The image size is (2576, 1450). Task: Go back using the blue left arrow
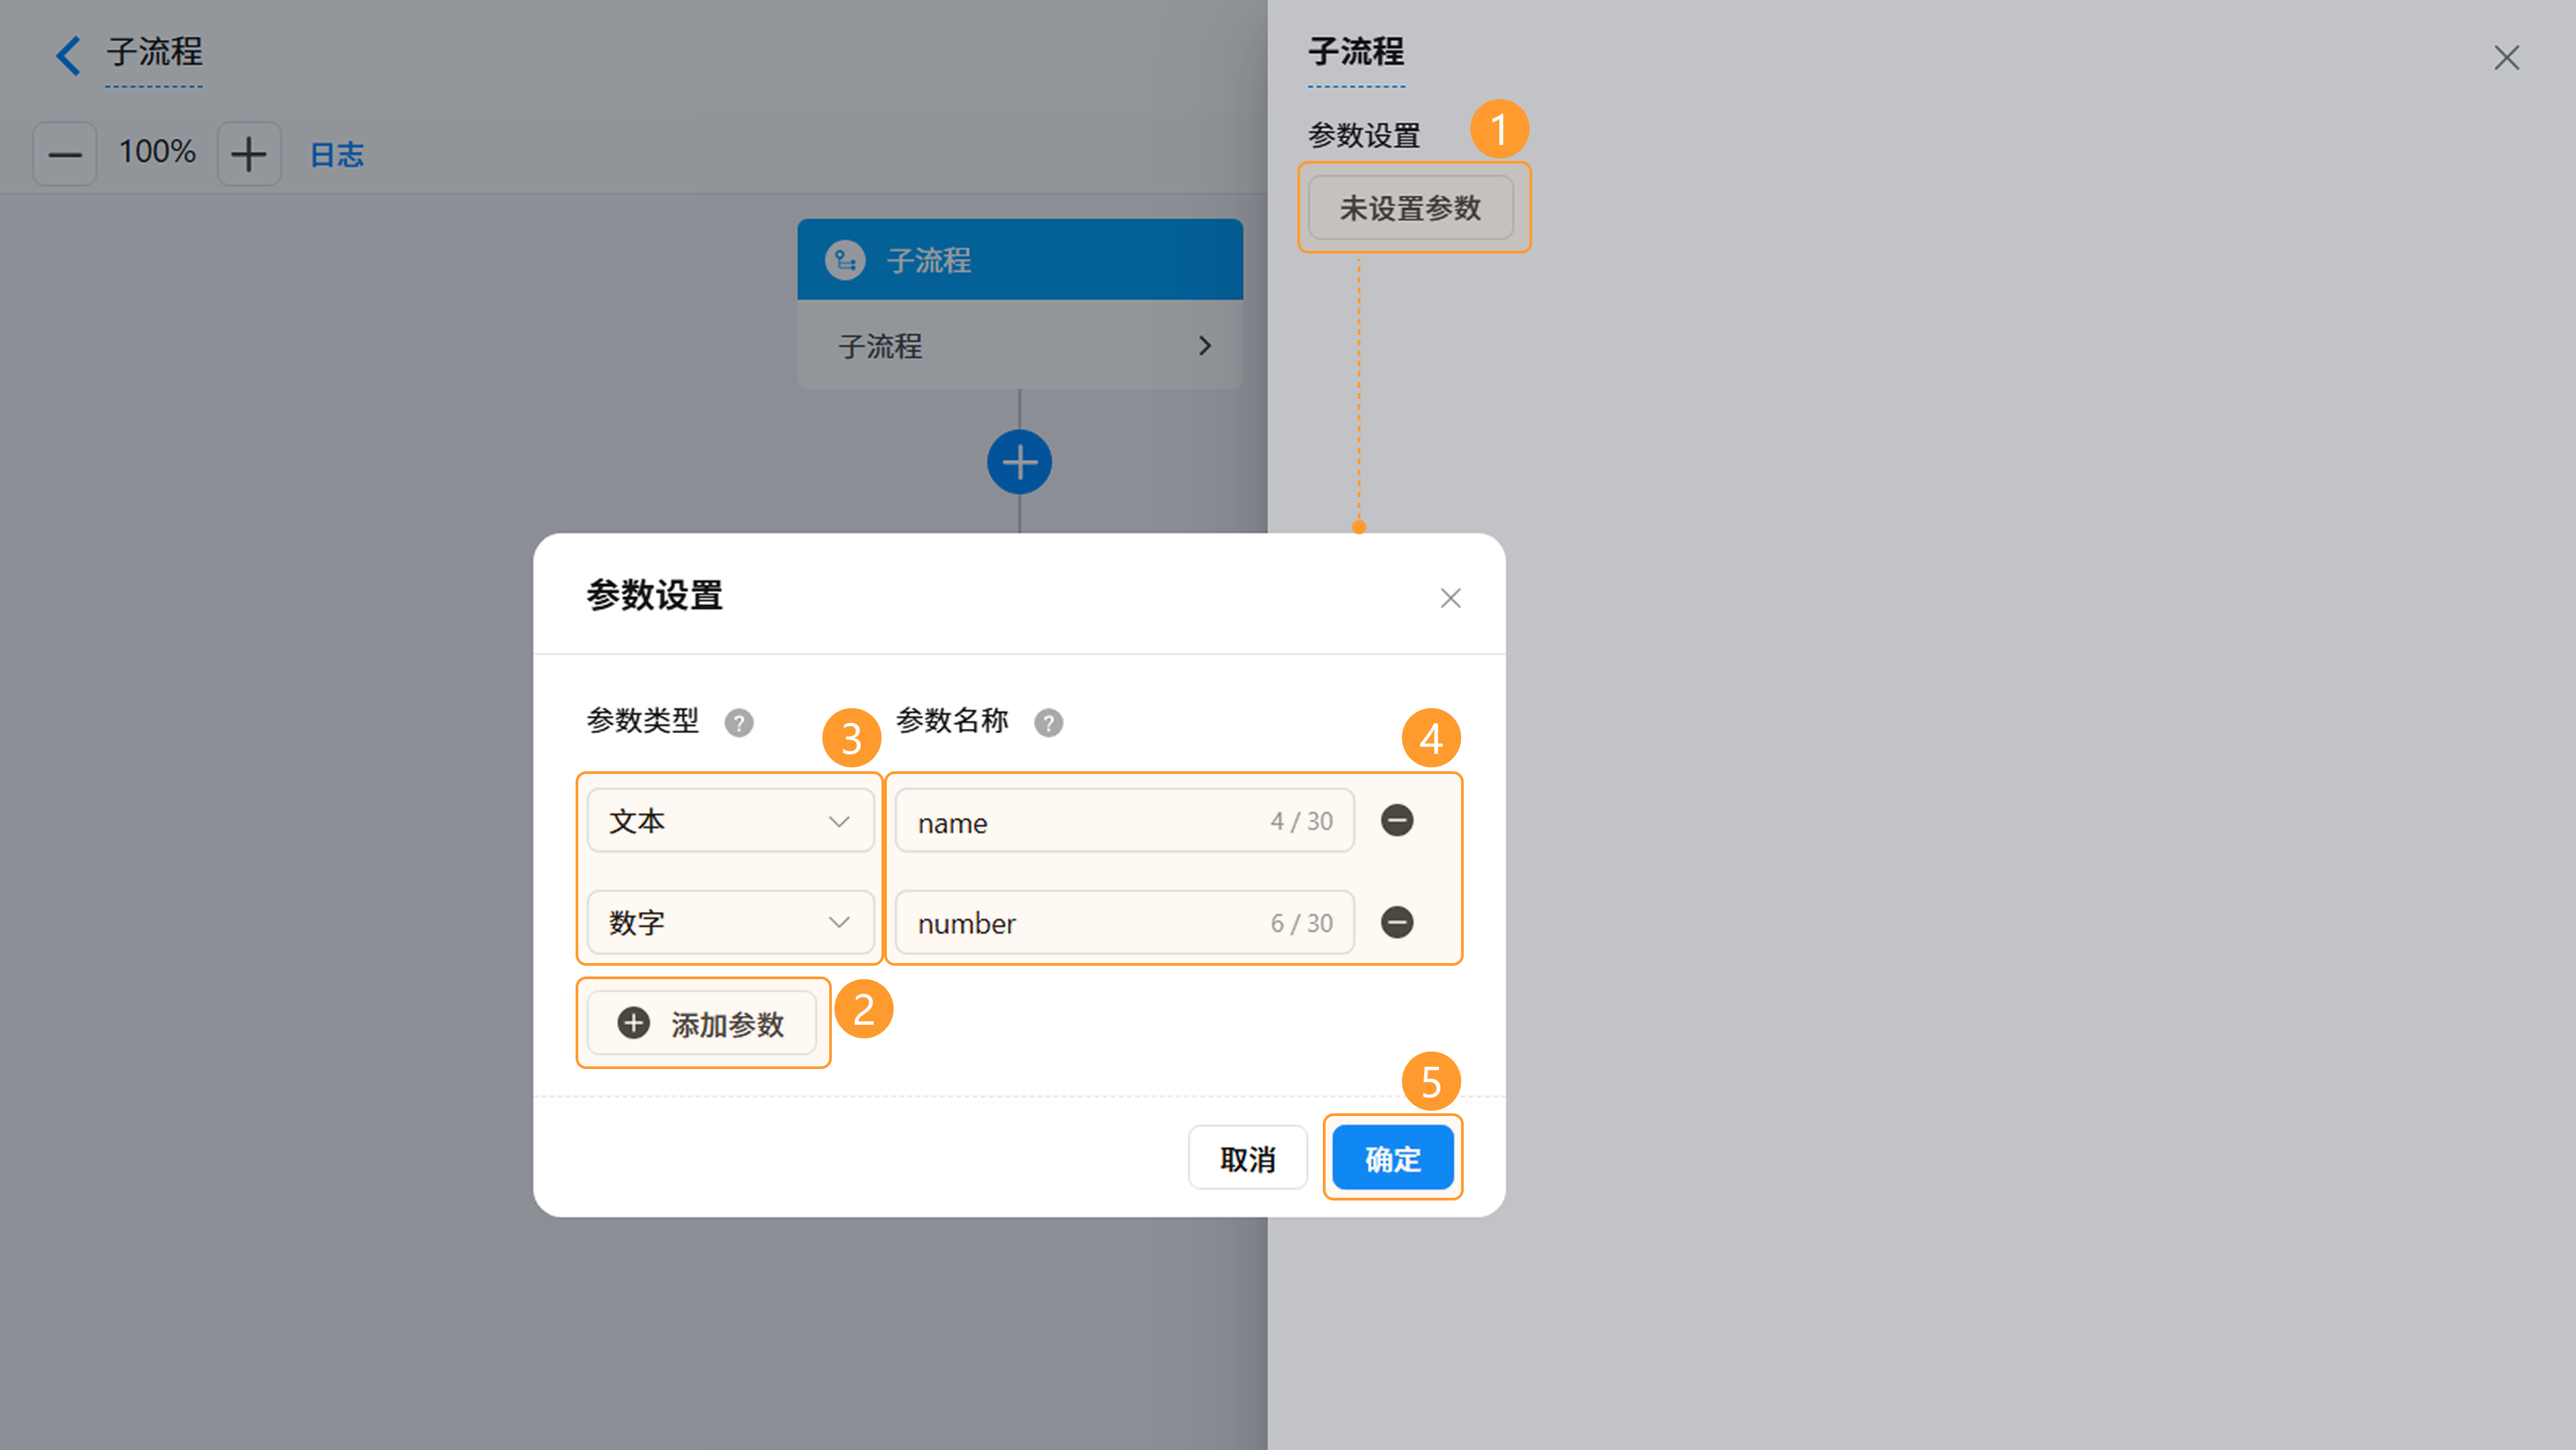tap(68, 55)
